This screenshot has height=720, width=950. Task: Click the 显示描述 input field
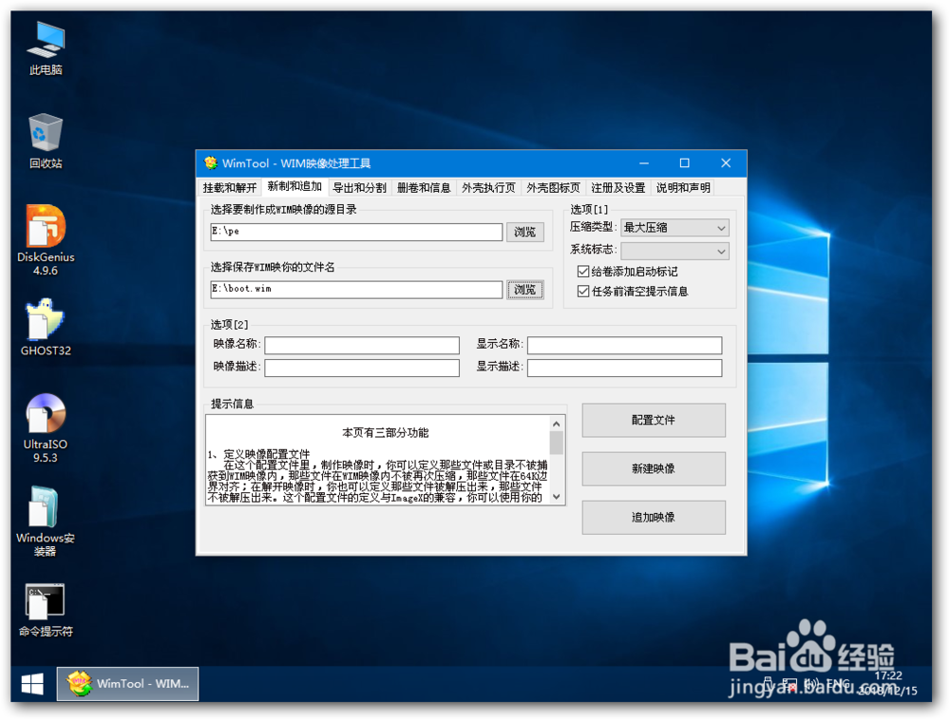[x=625, y=368]
